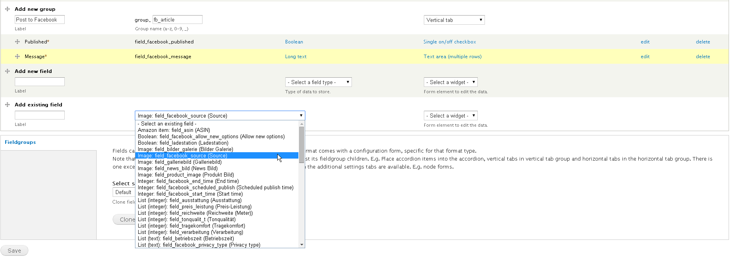This screenshot has width=731, height=257.
Task: Pick Integer: field_facebook_end_time option
Action: [188, 181]
